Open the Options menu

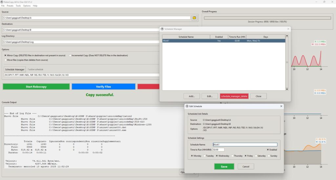[27, 6]
